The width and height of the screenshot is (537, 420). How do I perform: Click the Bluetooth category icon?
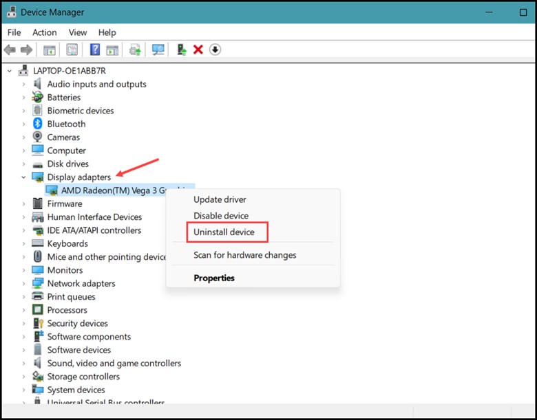coord(37,124)
